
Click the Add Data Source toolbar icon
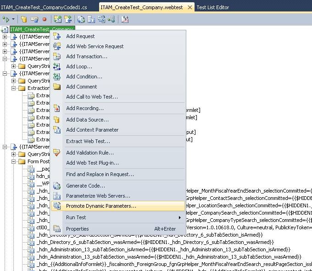[x=24, y=19]
